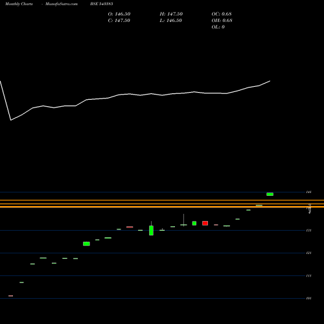This screenshot has height=324, width=324.
Task: Click the topmost price axis label near 148
Action: pos(309,192)
